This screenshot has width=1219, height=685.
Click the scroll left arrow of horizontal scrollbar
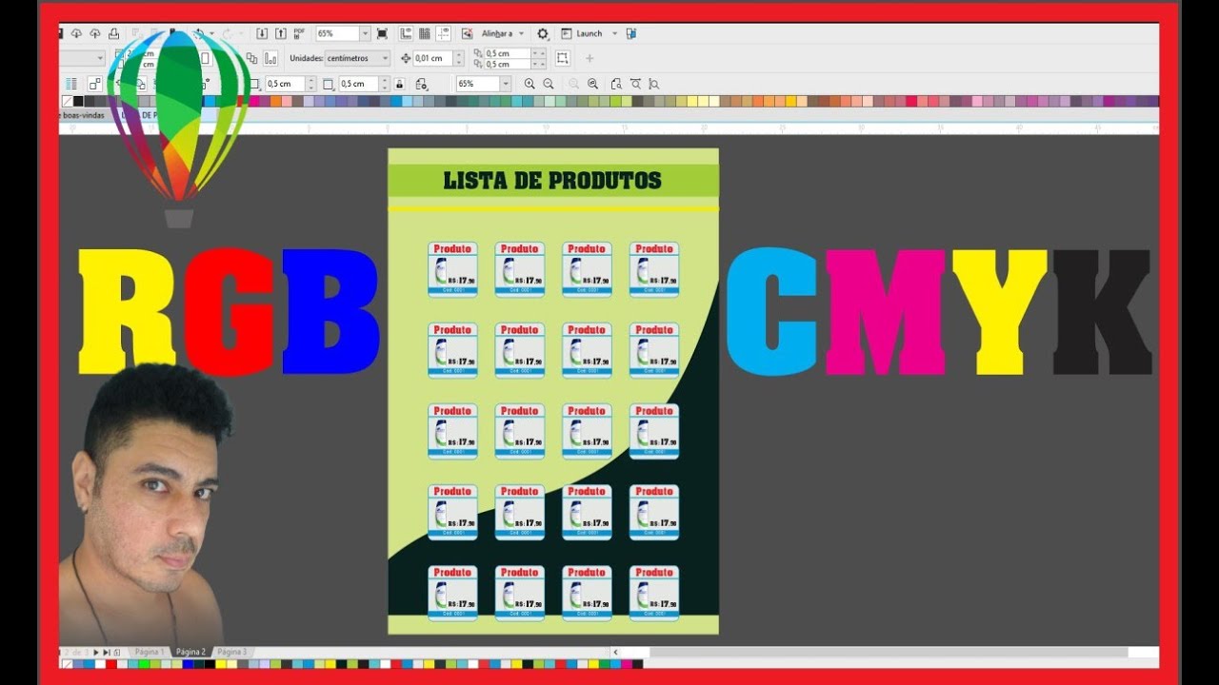point(616,653)
